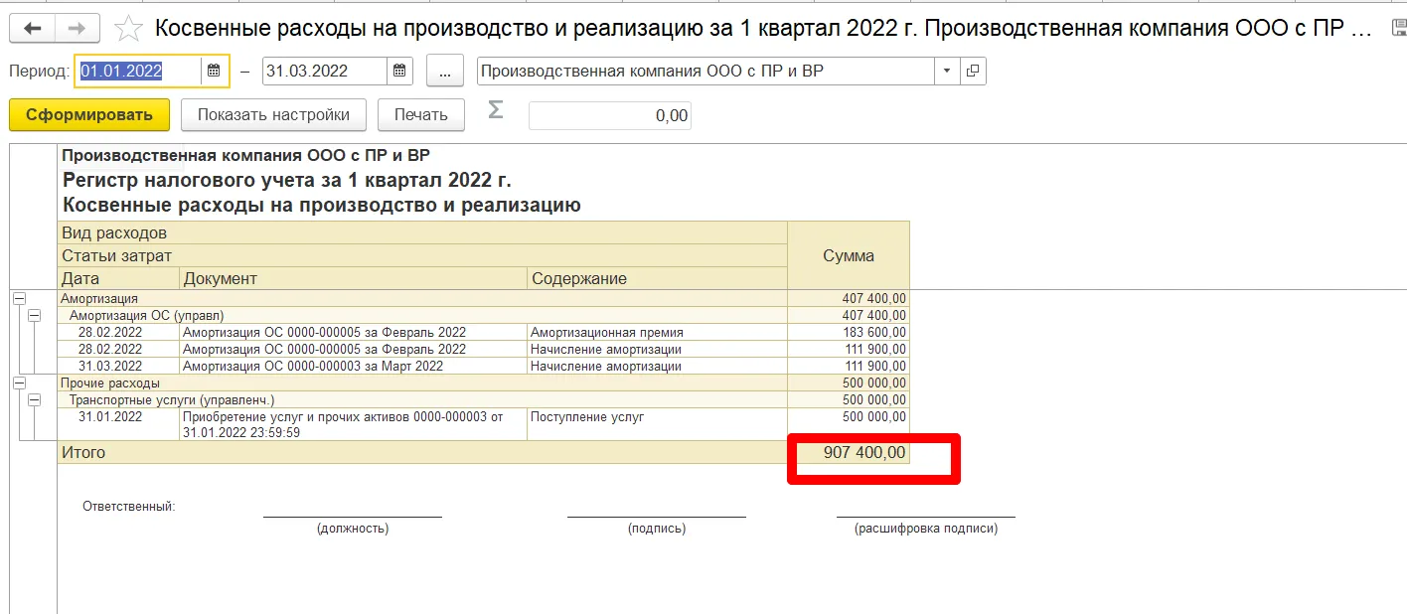1407x614 pixels.
Task: Click the forward navigation arrow
Action: 77,28
